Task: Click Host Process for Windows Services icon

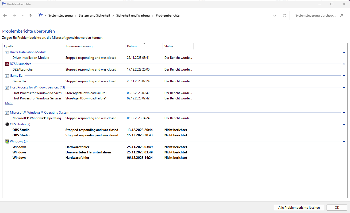Action: [7, 87]
